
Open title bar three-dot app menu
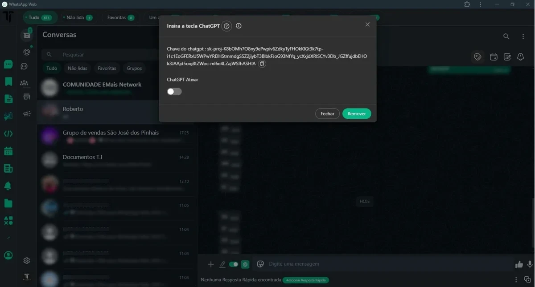481,4
